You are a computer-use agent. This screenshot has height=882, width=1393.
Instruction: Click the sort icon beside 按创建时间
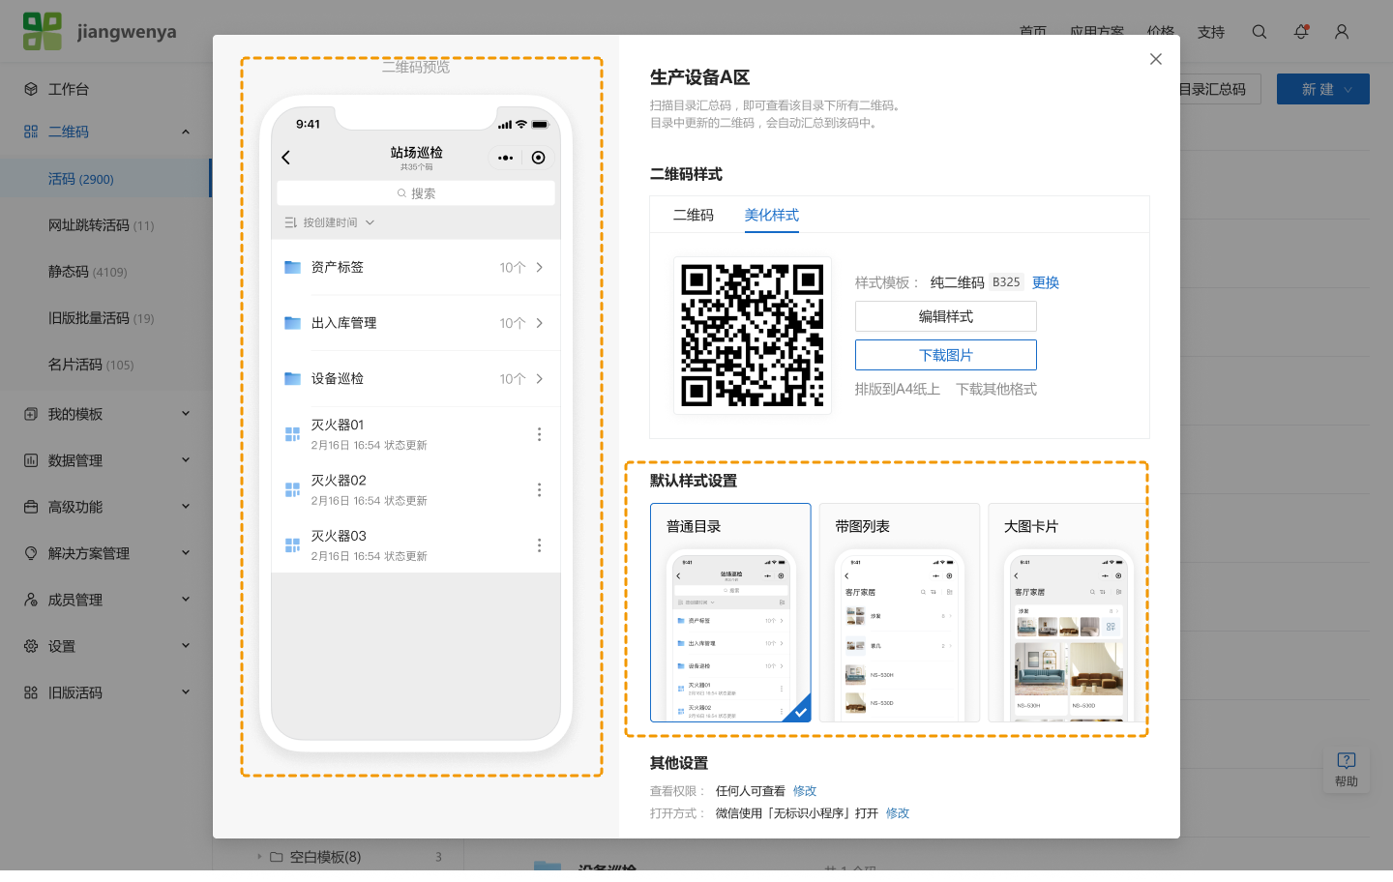point(290,222)
